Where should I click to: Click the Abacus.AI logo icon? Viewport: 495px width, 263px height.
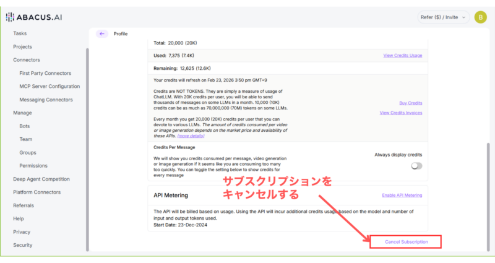coord(10,17)
